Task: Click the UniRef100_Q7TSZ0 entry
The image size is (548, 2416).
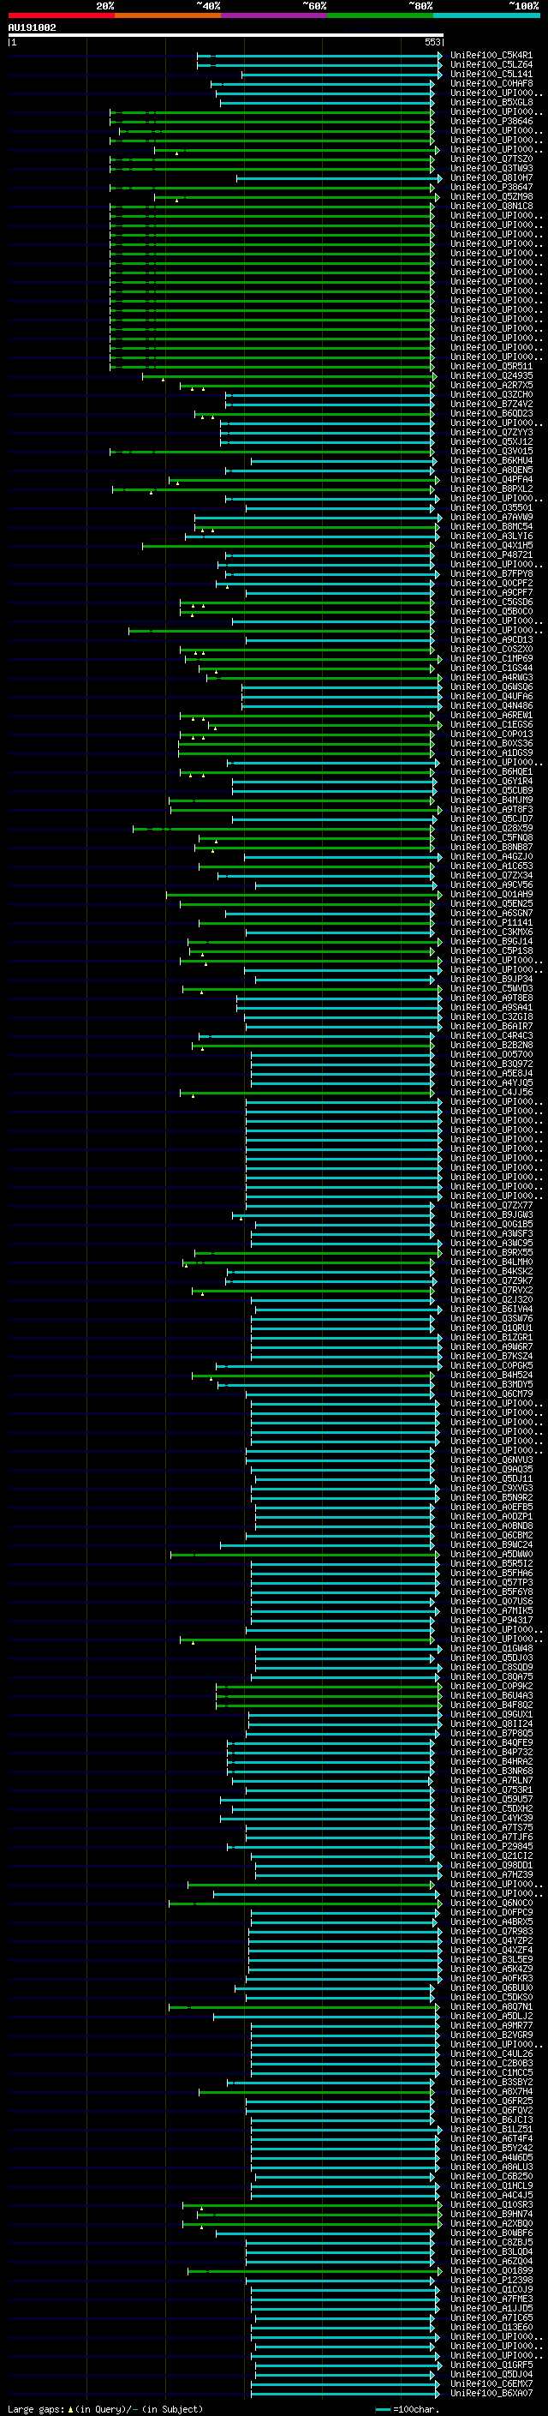Action: 491,159
